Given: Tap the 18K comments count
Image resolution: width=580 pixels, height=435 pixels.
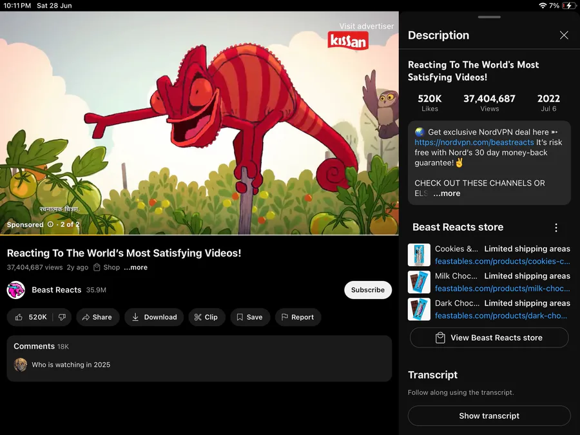Looking at the screenshot, I should (63, 347).
